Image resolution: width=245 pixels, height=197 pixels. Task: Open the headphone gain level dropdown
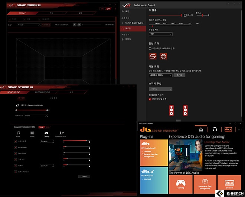[161, 34]
